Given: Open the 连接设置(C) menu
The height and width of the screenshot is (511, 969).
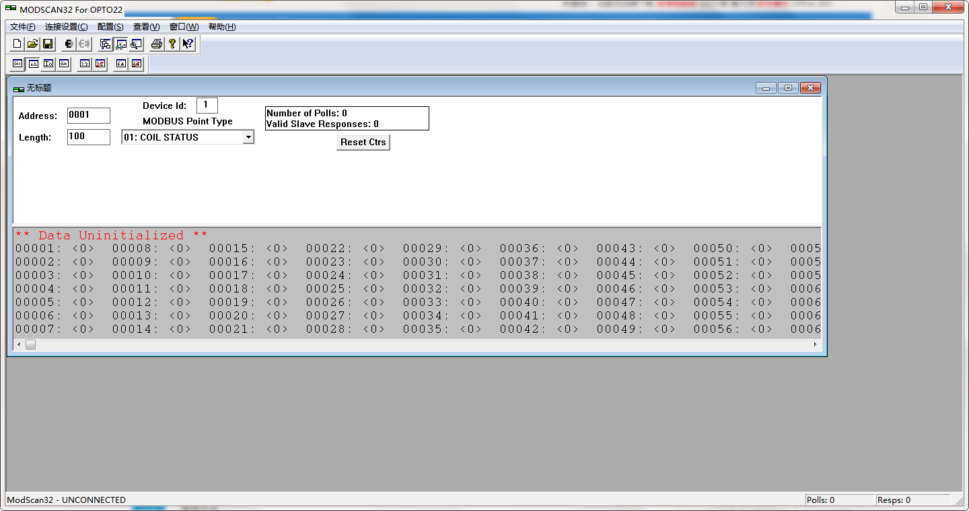Looking at the screenshot, I should pos(65,26).
